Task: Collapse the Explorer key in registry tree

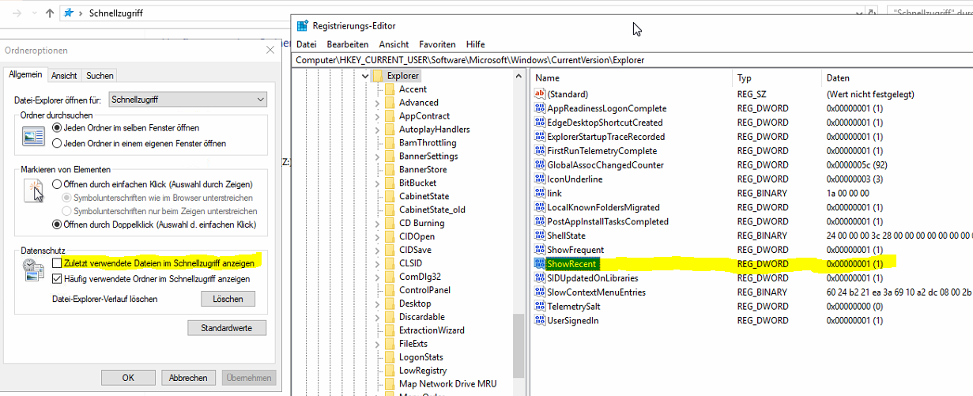Action: pyautogui.click(x=364, y=76)
